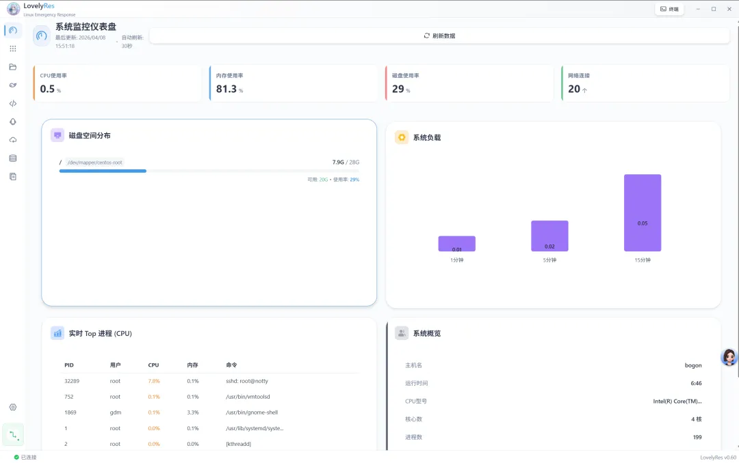Viewport: 739px width, 463px height.
Task: Open the folder file manager icon
Action: point(13,67)
